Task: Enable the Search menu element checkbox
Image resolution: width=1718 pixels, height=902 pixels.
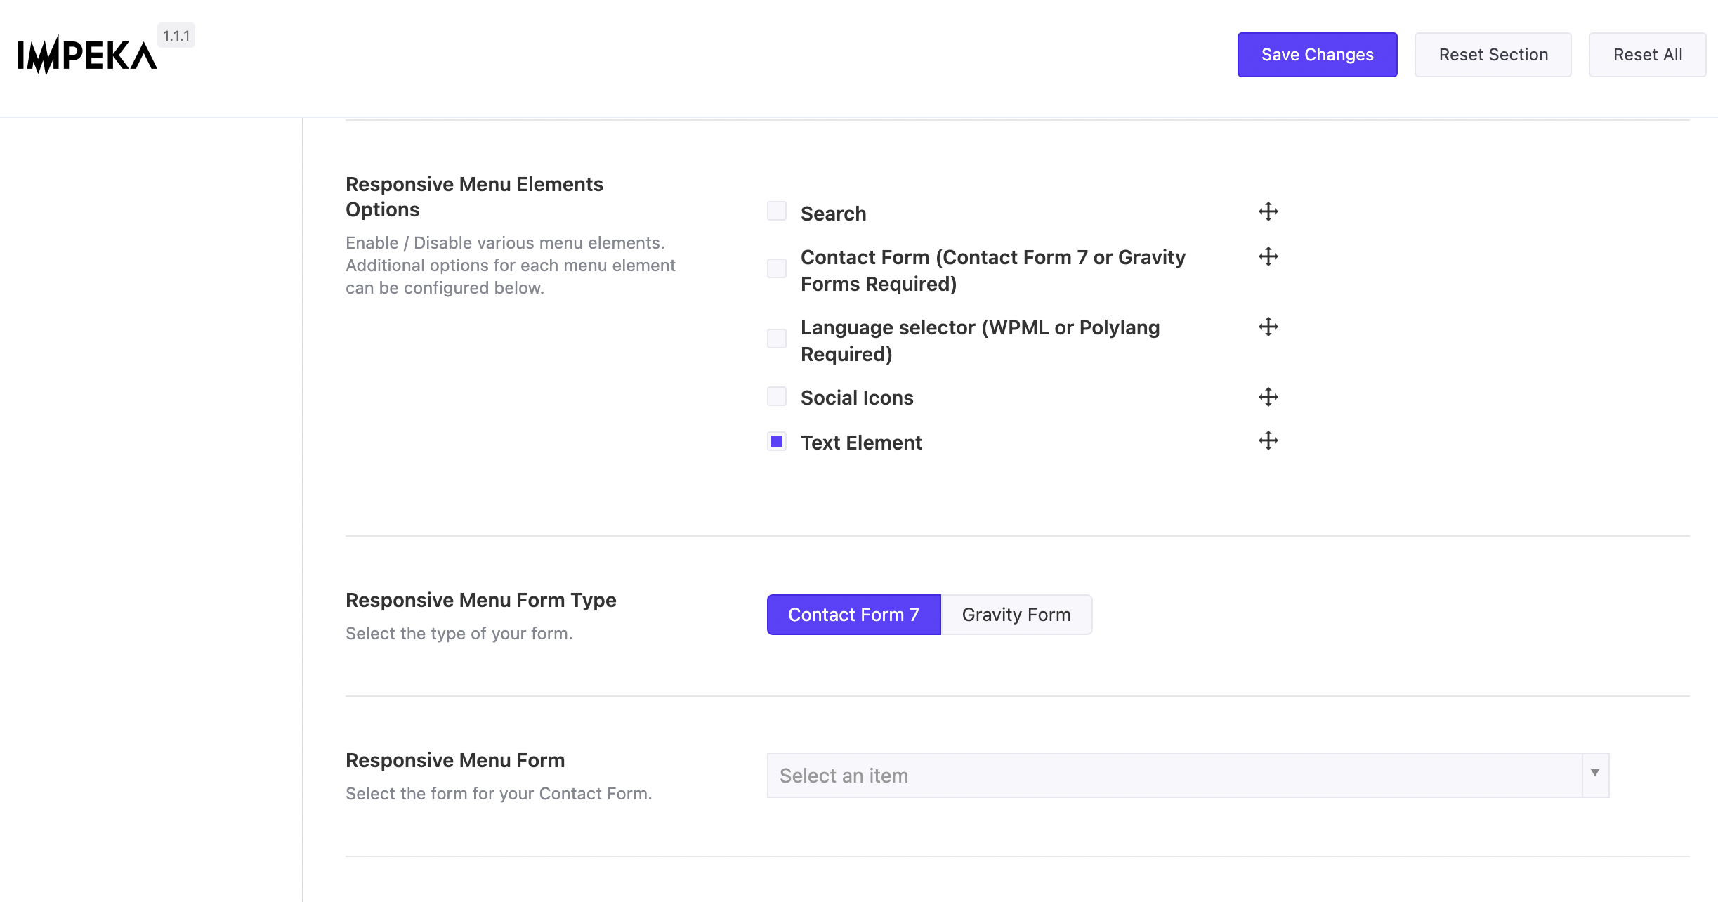Action: tap(776, 211)
